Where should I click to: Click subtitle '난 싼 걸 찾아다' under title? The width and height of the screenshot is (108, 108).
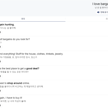(x=101, y=8)
